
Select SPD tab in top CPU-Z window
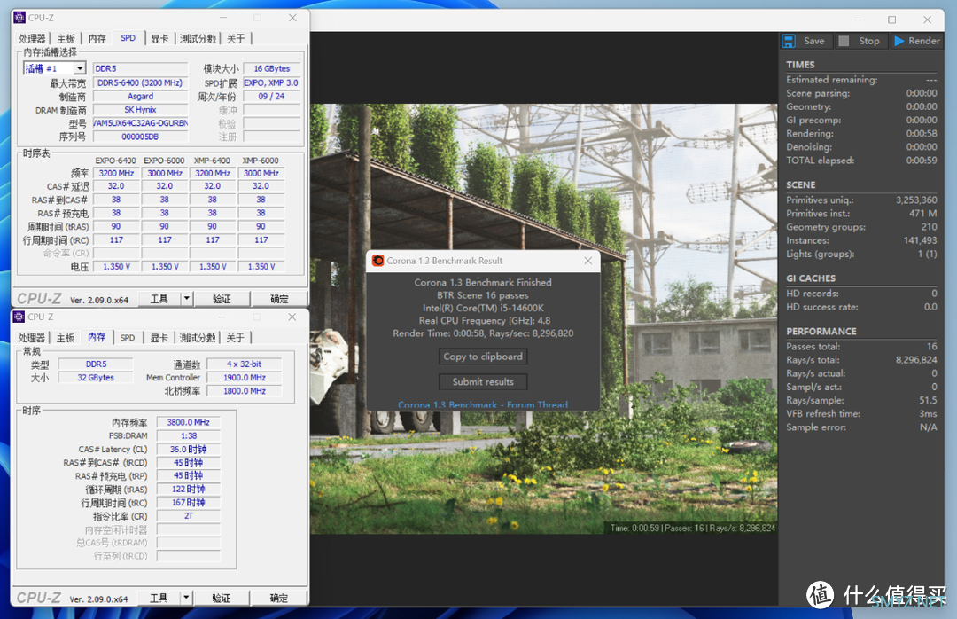click(128, 38)
